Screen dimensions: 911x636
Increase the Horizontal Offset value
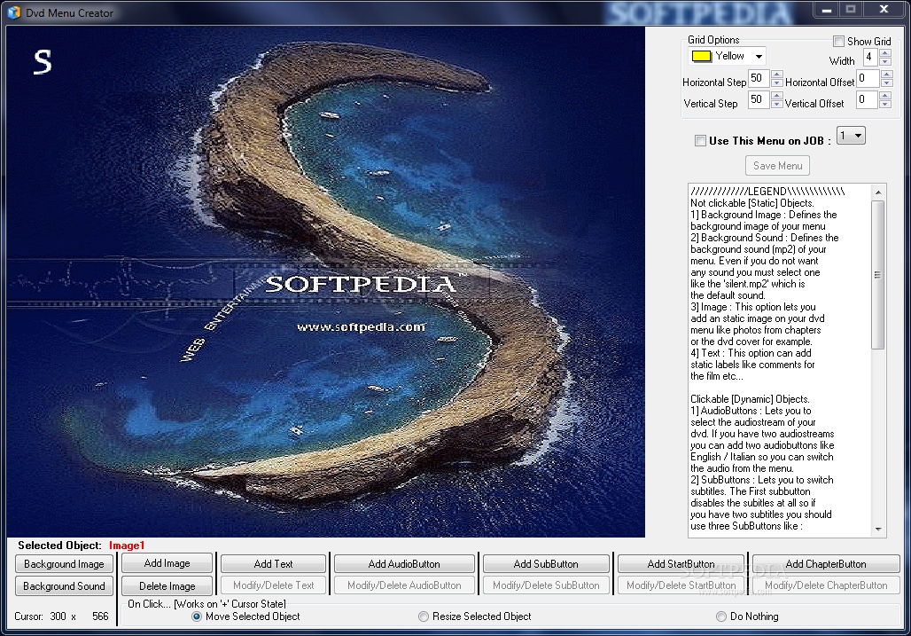[x=886, y=74]
